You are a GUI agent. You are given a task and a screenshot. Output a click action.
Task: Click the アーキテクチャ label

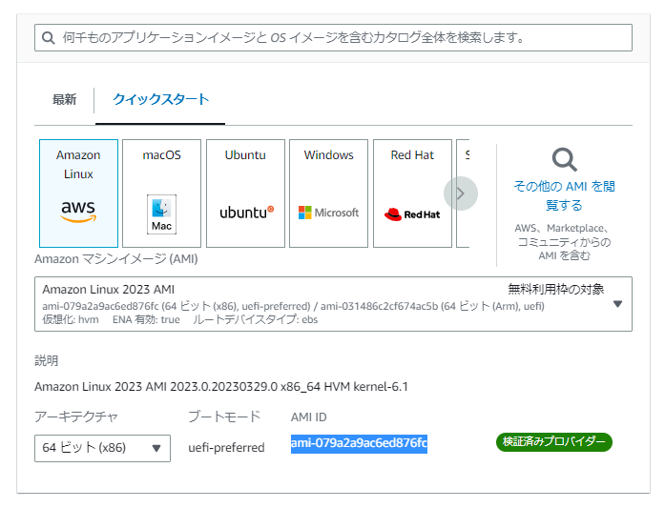[x=76, y=417]
